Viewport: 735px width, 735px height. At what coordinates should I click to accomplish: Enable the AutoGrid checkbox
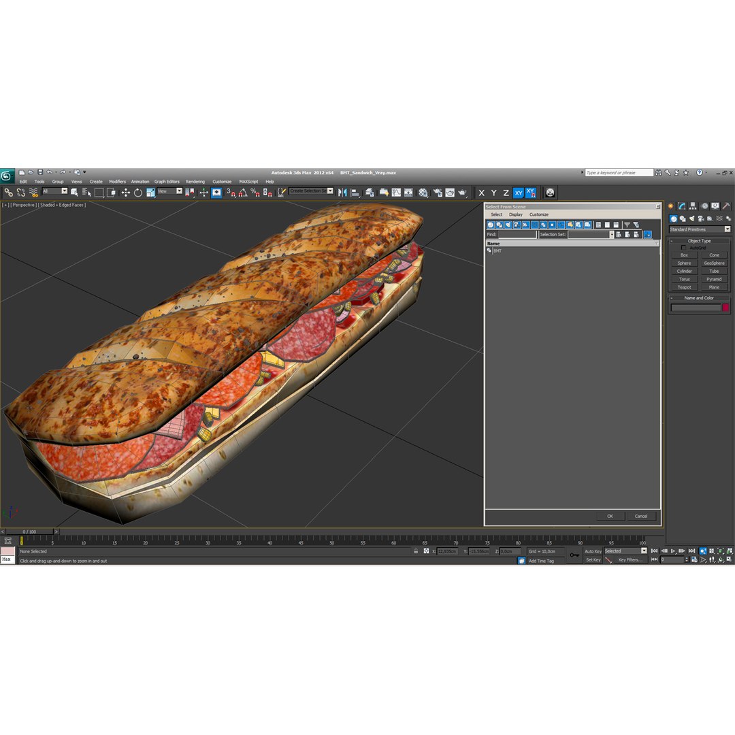coord(683,248)
